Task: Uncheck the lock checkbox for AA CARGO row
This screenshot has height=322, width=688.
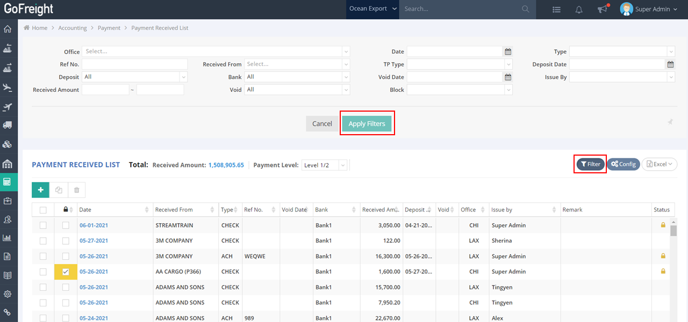Action: coord(66,272)
